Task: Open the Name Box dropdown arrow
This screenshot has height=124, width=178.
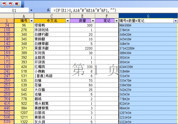Action: point(31,10)
